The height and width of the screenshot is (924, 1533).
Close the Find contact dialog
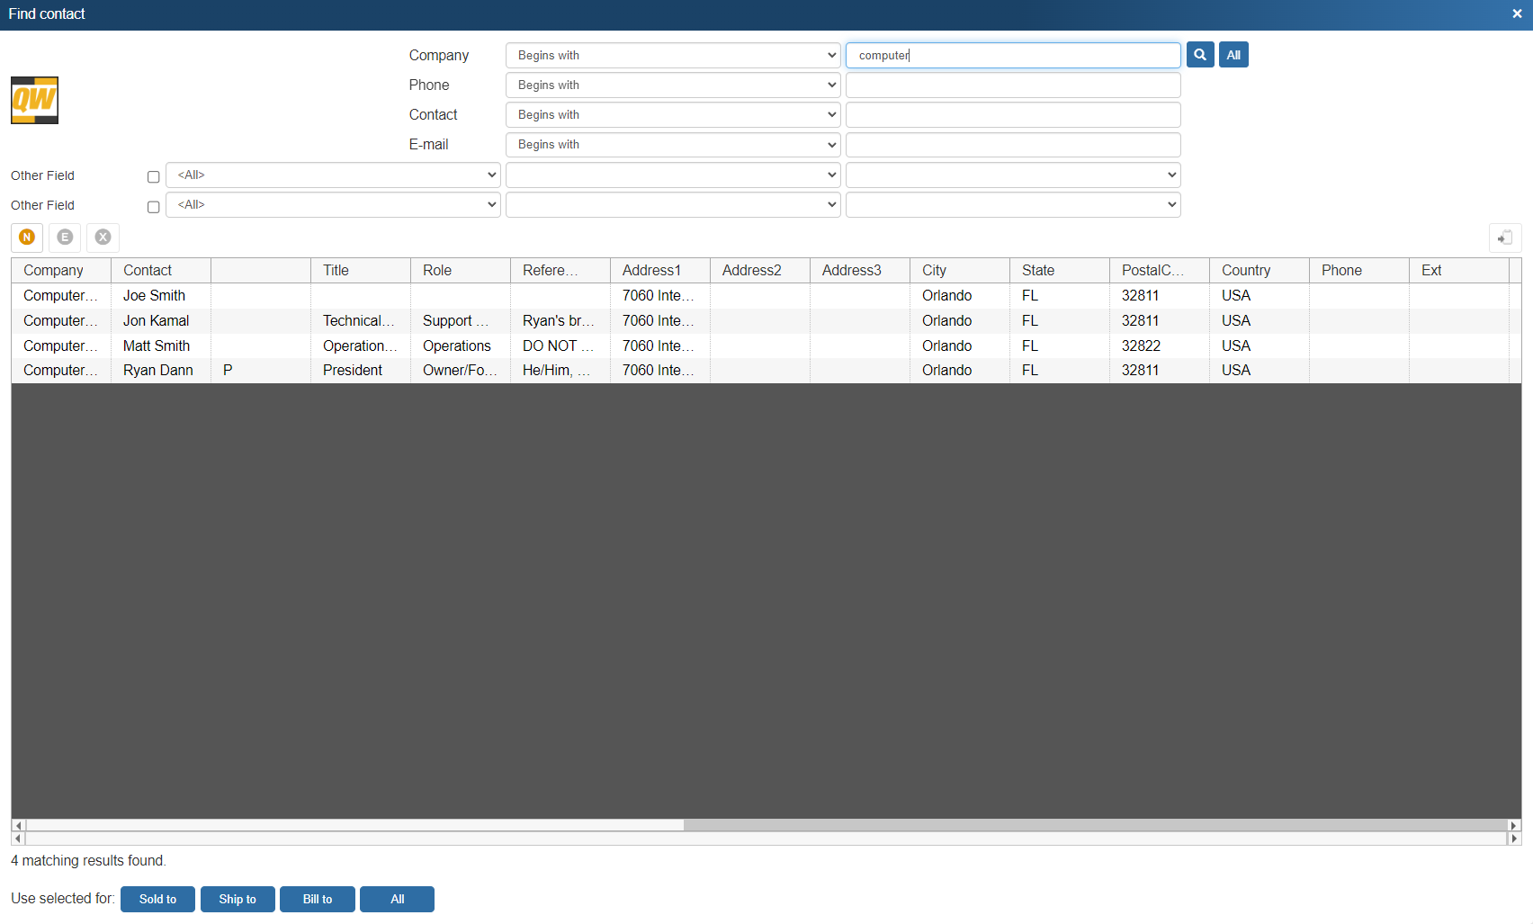[x=1517, y=14]
